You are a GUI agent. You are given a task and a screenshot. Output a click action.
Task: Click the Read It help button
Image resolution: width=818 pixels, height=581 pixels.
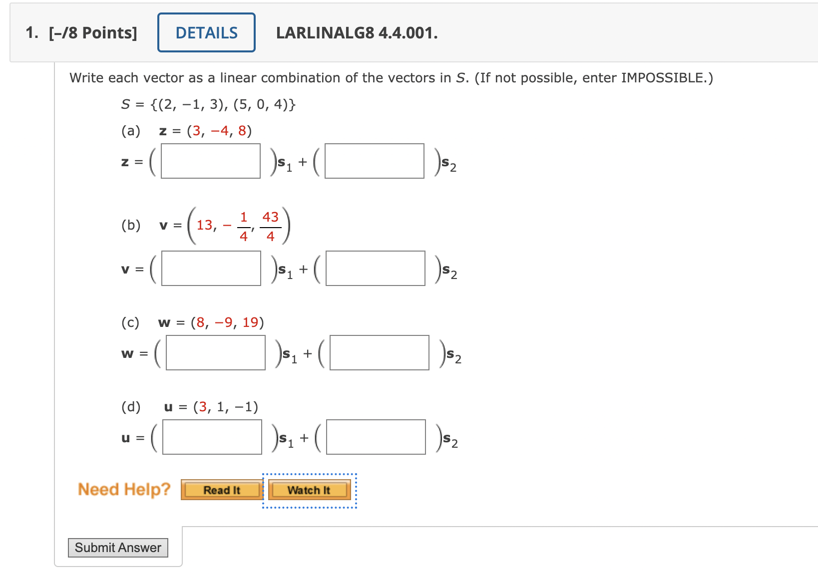point(221,490)
